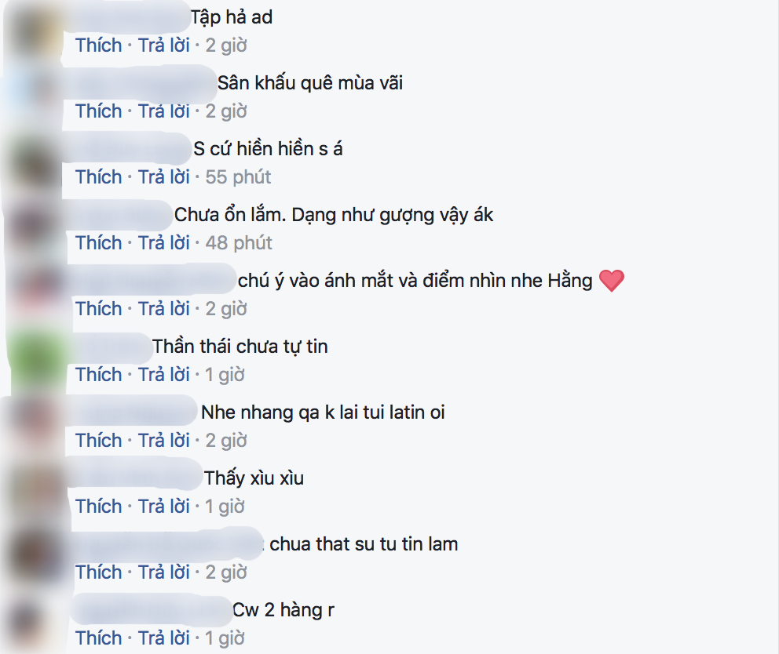
Task: Open the avatar beside 'Tập hả ad' comment
Action: (34, 31)
